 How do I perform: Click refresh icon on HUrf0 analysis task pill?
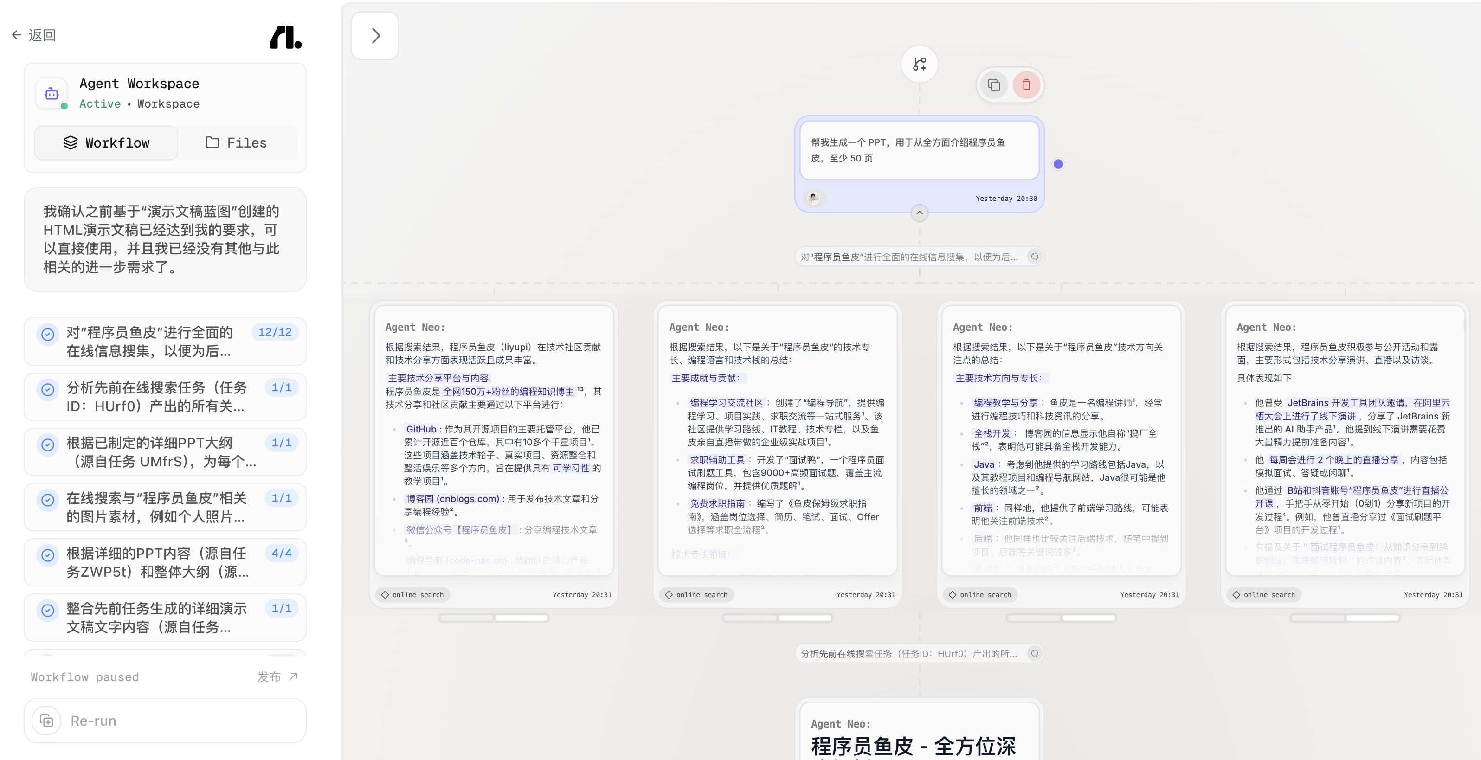pos(1034,653)
